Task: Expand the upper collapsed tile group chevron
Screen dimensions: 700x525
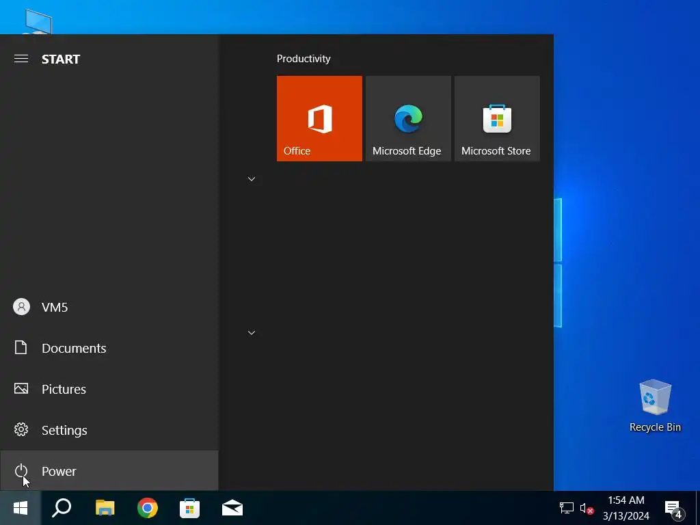Action: click(252, 179)
